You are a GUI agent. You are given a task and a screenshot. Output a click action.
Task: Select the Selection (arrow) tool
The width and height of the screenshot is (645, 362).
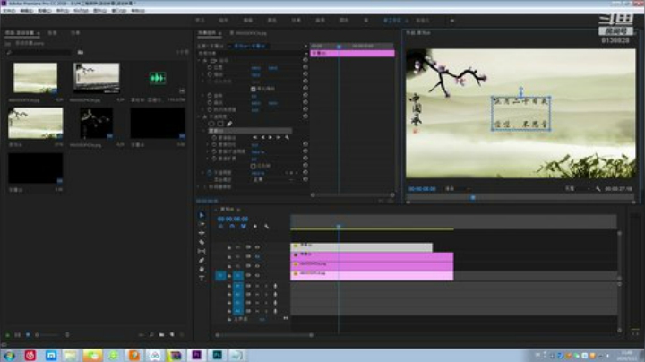(x=202, y=215)
